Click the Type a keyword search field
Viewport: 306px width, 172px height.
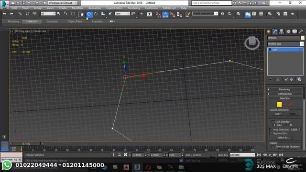pyautogui.click(x=211, y=3)
